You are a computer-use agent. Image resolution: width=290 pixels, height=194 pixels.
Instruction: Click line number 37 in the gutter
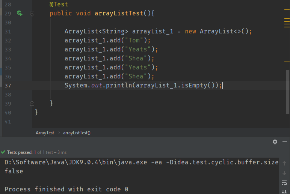[8, 86]
